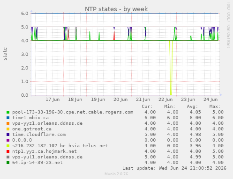Select legend entry vps-yul1.orleans.ddnss.de
The width and height of the screenshot is (233, 179).
tap(47, 157)
